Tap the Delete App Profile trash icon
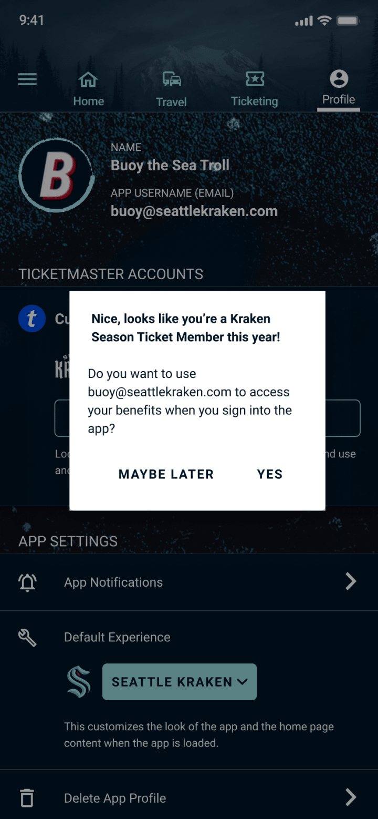Viewport: 378px width, 819px height. (x=27, y=798)
